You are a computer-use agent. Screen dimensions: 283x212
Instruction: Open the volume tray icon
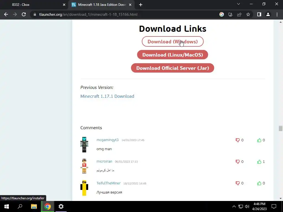pyautogui.click(x=247, y=206)
